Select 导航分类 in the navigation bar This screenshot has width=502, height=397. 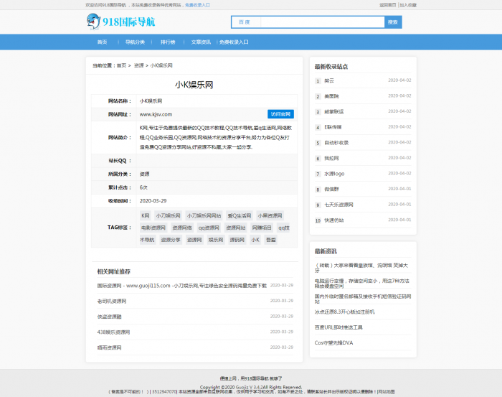click(x=135, y=42)
